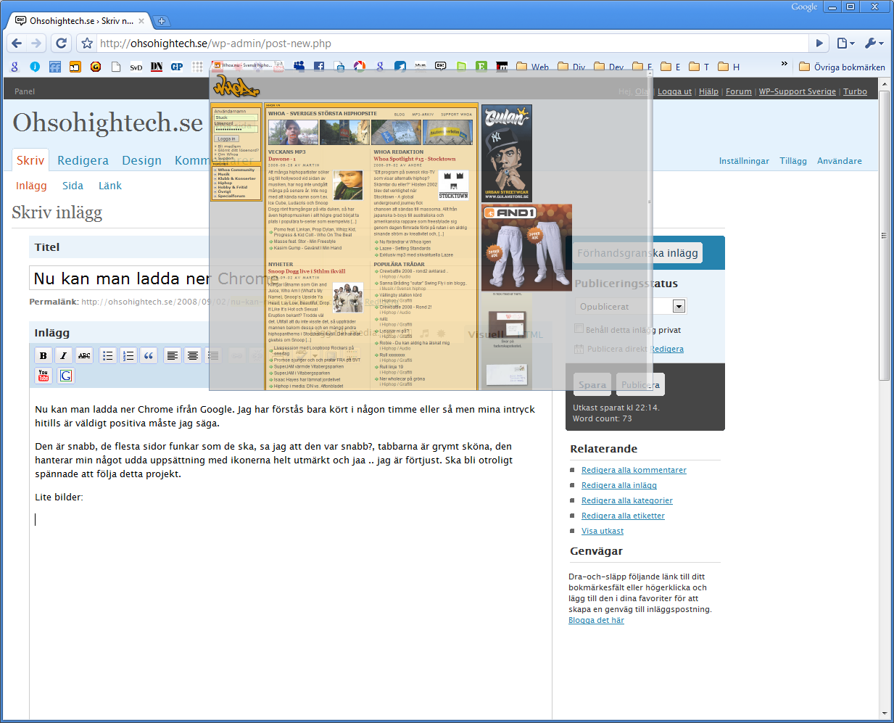Open the WP-Support Sverige link
The width and height of the screenshot is (894, 723).
pos(798,91)
